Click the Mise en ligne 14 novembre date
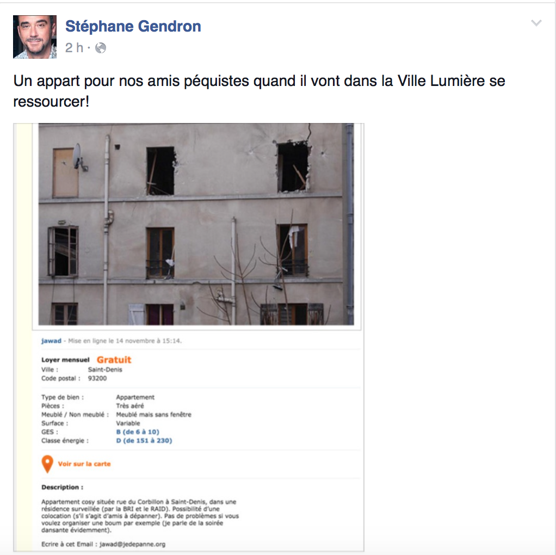The width and height of the screenshot is (556, 555). (x=125, y=341)
